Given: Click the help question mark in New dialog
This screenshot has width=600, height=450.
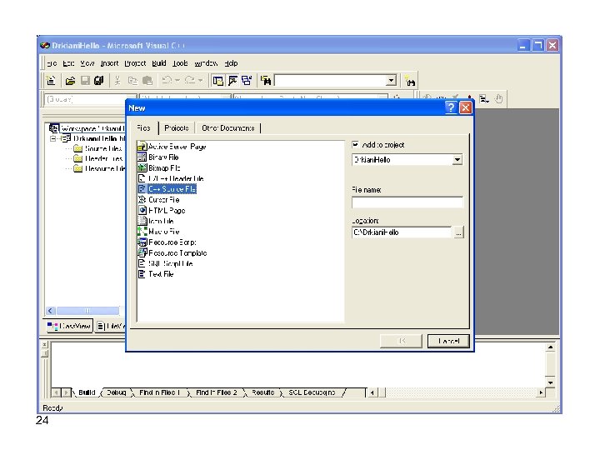Looking at the screenshot, I should click(451, 107).
